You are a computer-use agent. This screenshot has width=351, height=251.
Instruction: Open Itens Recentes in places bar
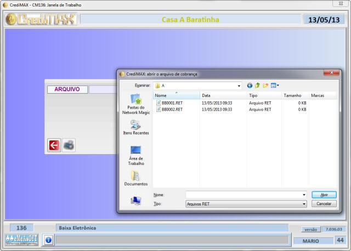[135, 127]
